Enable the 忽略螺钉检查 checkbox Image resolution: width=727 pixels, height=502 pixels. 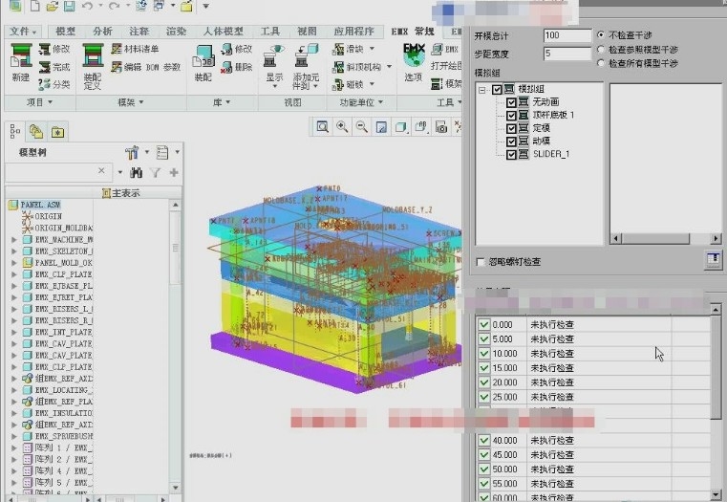click(481, 262)
